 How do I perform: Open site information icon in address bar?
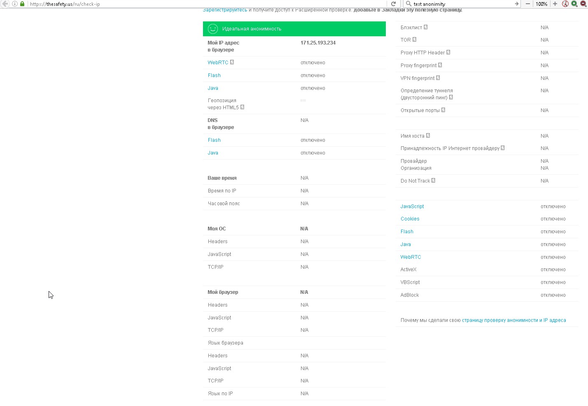[15, 4]
